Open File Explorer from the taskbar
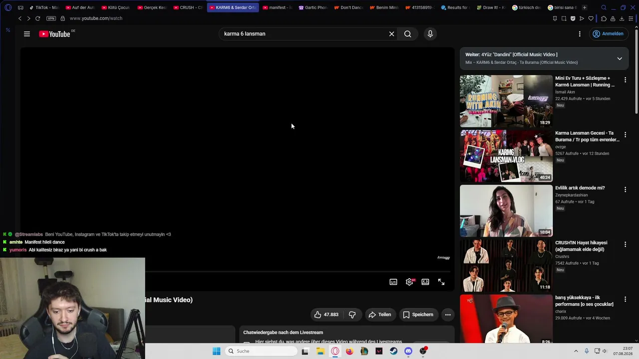 tap(320, 351)
